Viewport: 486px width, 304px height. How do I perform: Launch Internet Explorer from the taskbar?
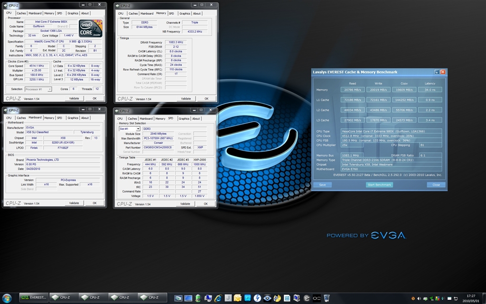pyautogui.click(x=218, y=298)
